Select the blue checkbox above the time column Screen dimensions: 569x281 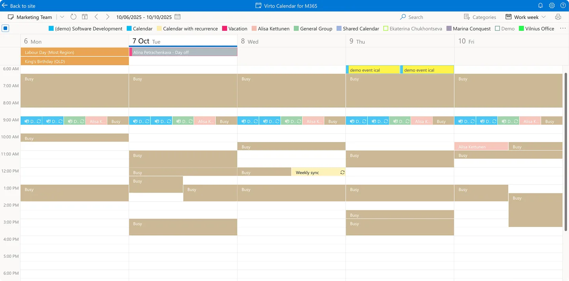[5, 28]
